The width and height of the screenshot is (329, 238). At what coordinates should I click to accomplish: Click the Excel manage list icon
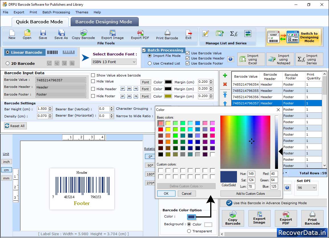click(219, 34)
